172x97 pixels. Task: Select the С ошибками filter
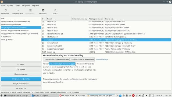[21, 37]
